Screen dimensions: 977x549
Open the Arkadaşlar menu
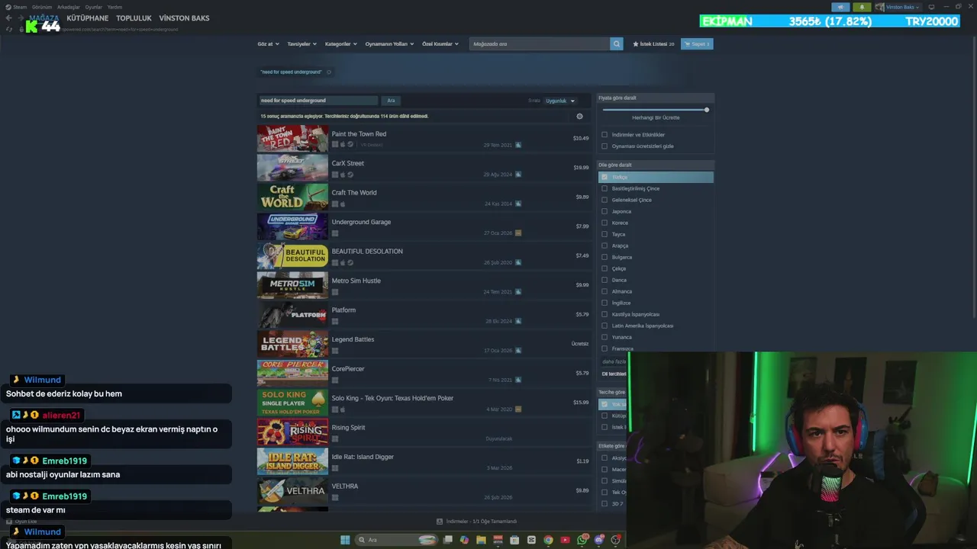pyautogui.click(x=69, y=7)
